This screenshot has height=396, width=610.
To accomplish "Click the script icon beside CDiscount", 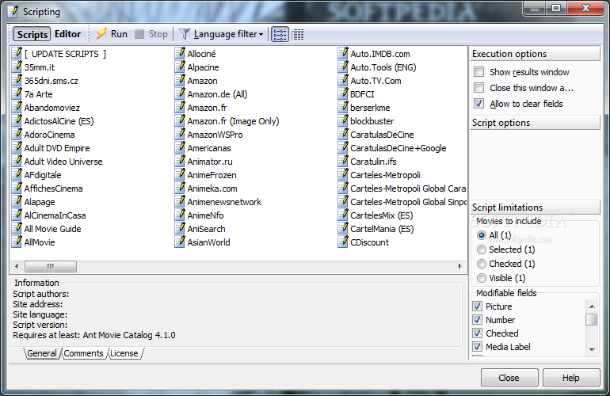I will point(343,242).
